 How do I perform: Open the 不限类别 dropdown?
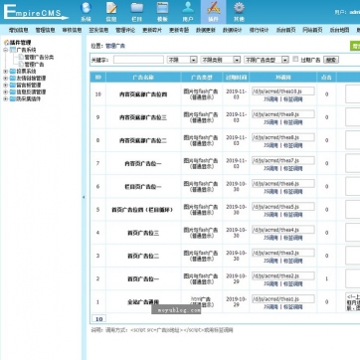point(220,60)
